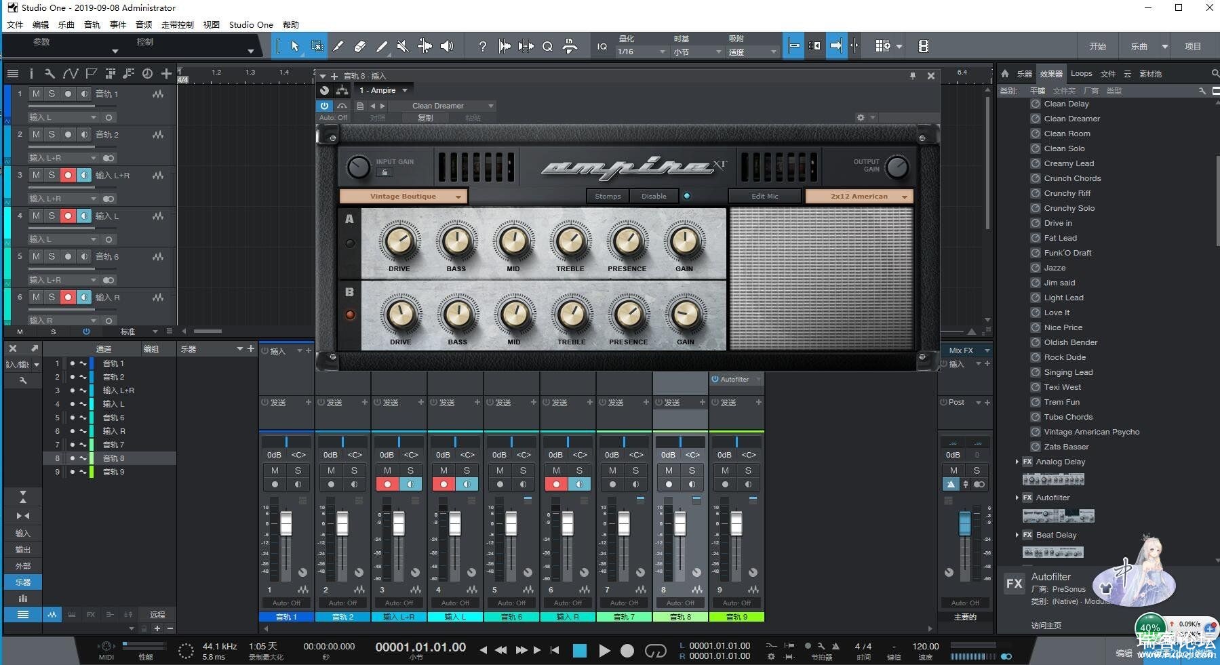The height and width of the screenshot is (665, 1220).
Task: Expand the Autofilter effect entry in browser
Action: (1017, 498)
